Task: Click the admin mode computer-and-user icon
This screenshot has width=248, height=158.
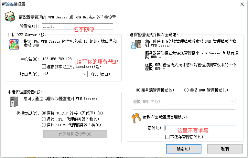Action: (x=136, y=44)
